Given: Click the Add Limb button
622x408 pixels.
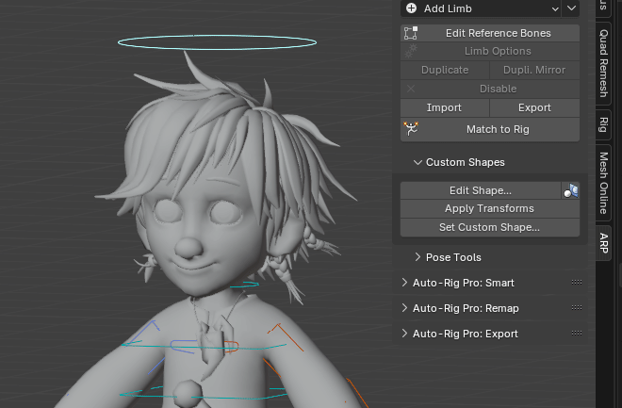Looking at the screenshot, I should click(481, 8).
